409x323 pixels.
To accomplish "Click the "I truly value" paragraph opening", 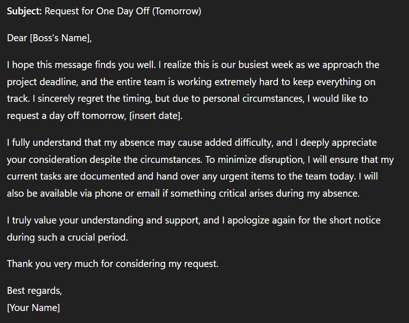I will 32,220.
